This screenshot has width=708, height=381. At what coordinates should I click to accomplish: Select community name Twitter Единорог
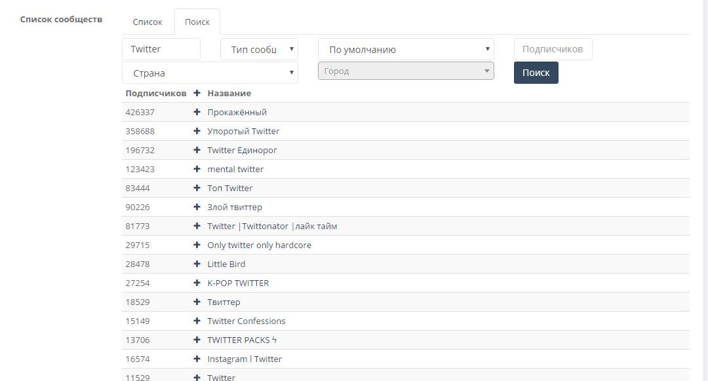pyautogui.click(x=242, y=150)
